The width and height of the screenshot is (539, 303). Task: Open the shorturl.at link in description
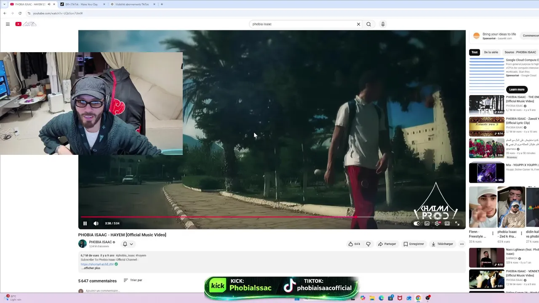click(x=97, y=264)
